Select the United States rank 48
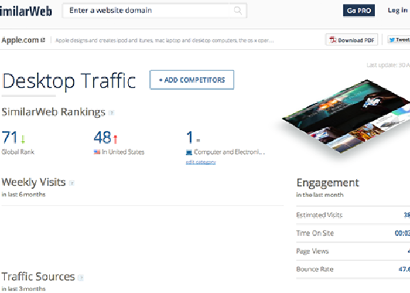Screen dimensions: 410x293 [x=102, y=138]
